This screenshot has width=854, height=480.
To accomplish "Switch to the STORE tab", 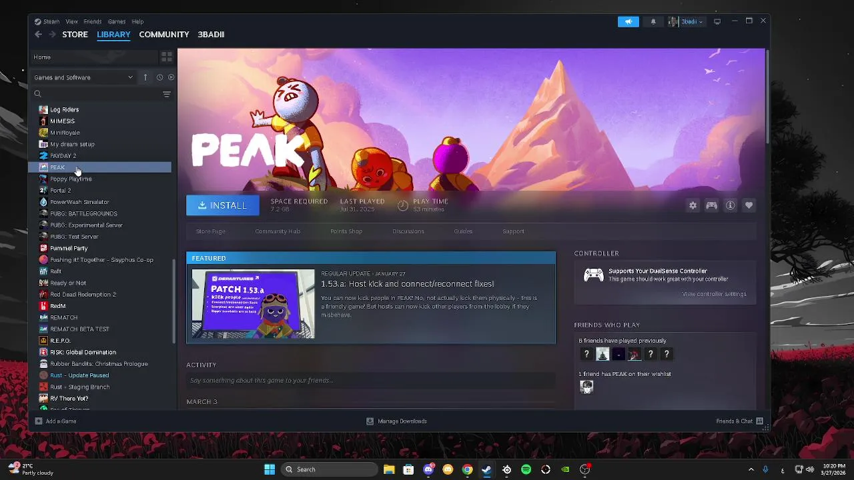I will tap(75, 35).
